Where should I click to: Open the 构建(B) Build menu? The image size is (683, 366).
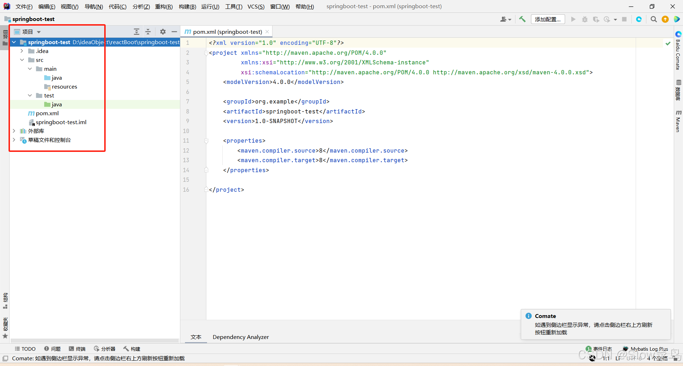point(187,6)
